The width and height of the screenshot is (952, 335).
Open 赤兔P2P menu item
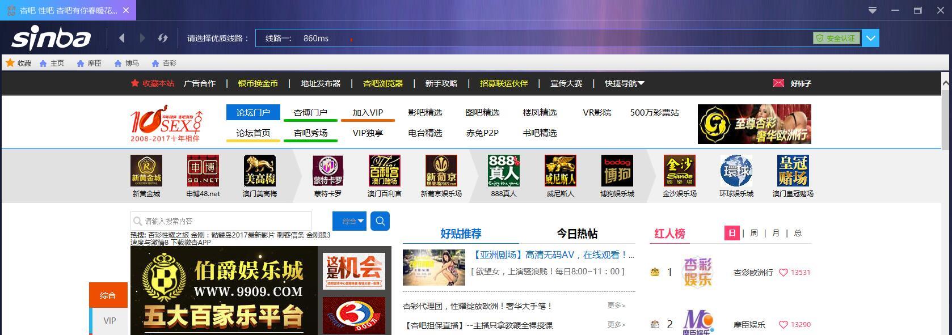coord(482,133)
